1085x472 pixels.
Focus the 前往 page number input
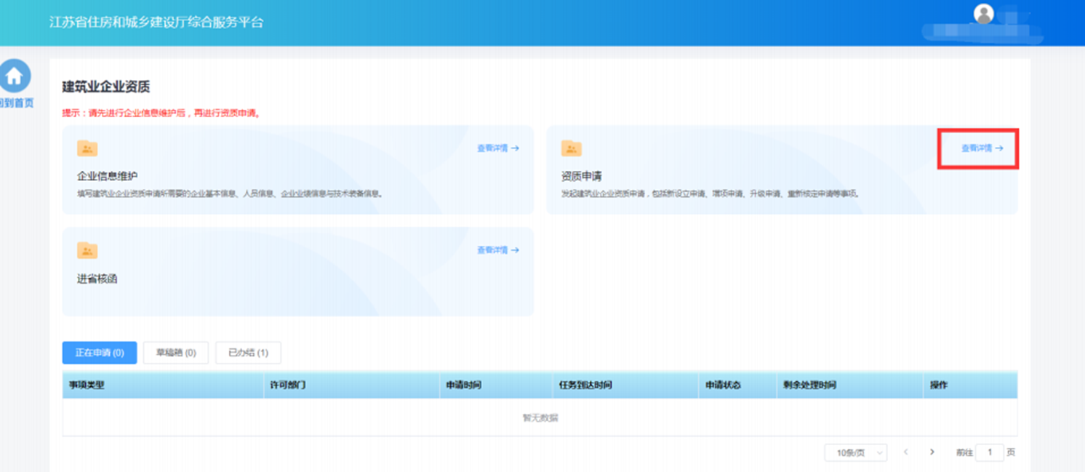coord(990,452)
